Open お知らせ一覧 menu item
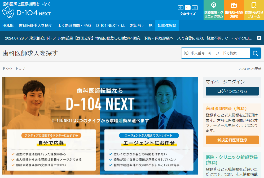 point(141,25)
